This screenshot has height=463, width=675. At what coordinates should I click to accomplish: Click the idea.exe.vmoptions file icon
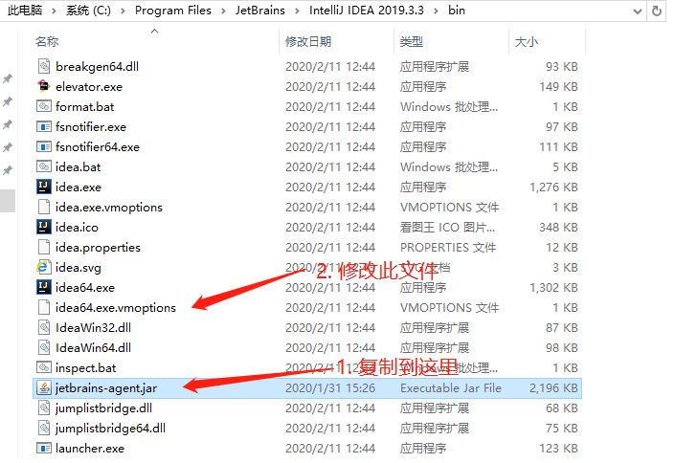(44, 207)
